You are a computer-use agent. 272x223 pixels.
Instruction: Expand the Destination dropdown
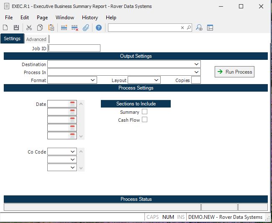click(197, 64)
